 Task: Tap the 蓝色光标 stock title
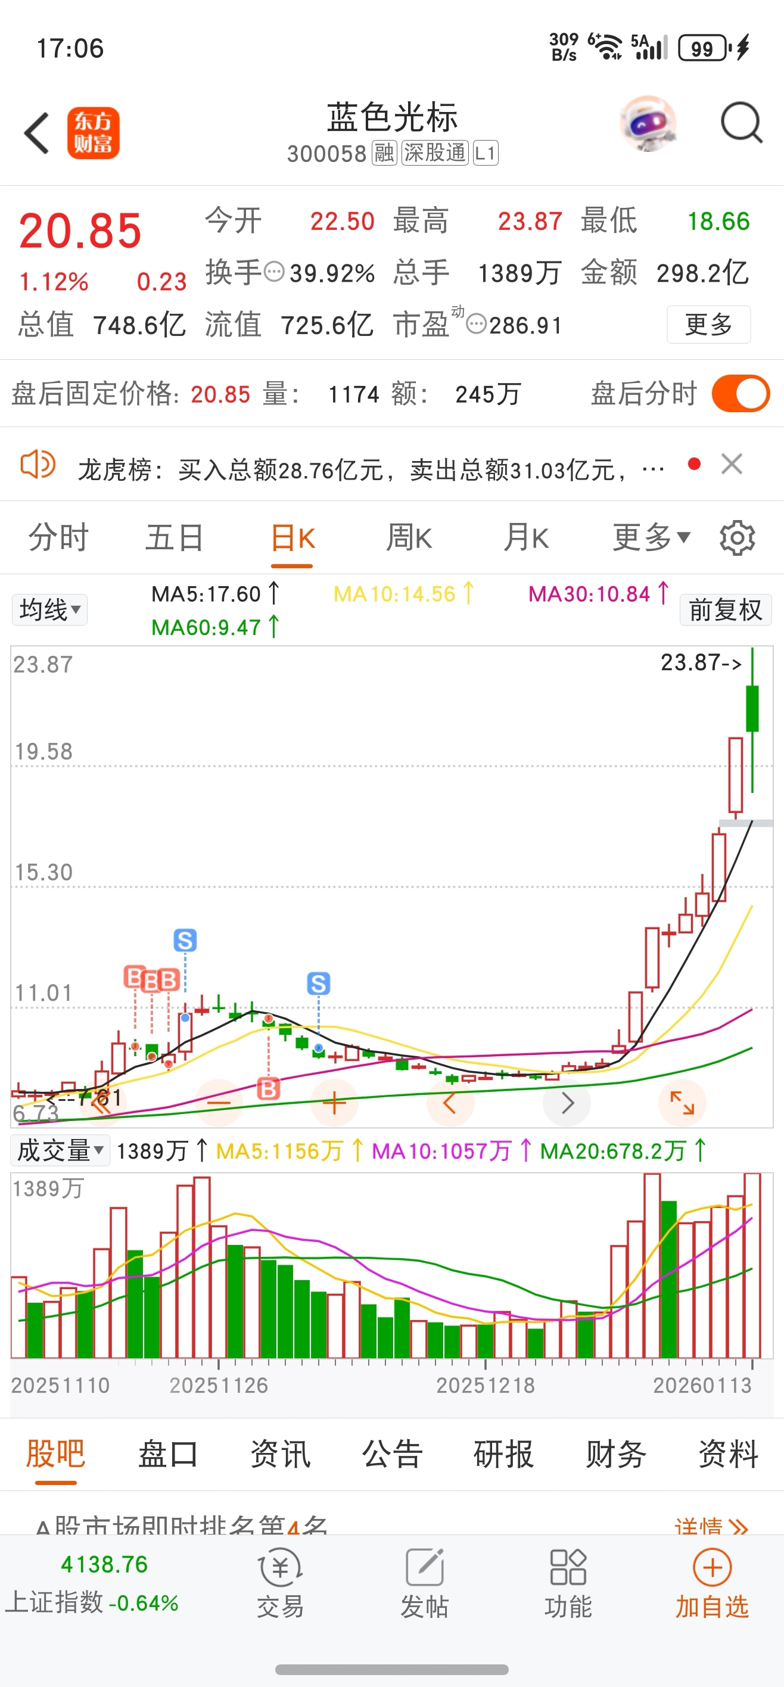tap(393, 117)
